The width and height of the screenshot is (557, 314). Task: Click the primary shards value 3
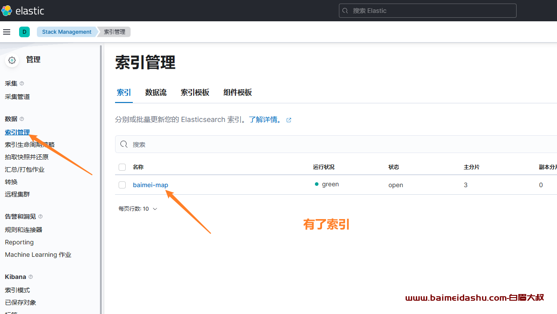click(465, 185)
